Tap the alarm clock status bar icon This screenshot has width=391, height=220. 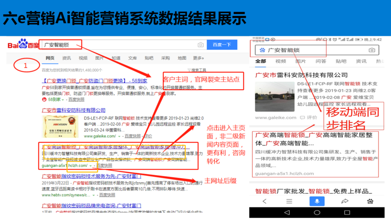pos(335,40)
